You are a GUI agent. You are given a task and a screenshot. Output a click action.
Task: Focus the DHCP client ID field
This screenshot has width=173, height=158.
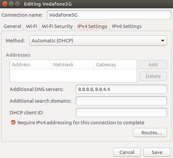[x=121, y=113]
